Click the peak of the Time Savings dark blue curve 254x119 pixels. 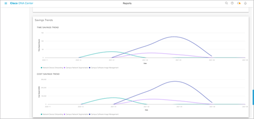pyautogui.click(x=174, y=37)
